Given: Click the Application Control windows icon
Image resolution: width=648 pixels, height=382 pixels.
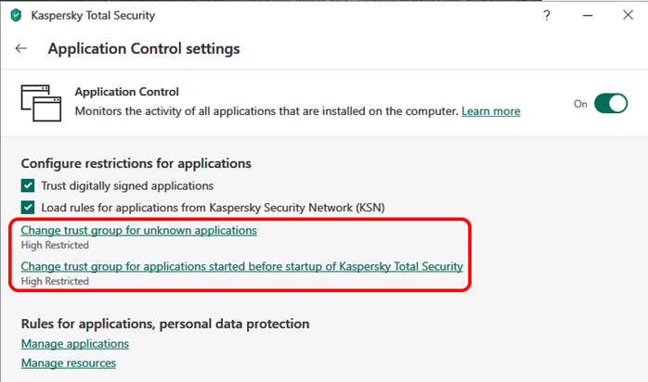Looking at the screenshot, I should [x=41, y=102].
